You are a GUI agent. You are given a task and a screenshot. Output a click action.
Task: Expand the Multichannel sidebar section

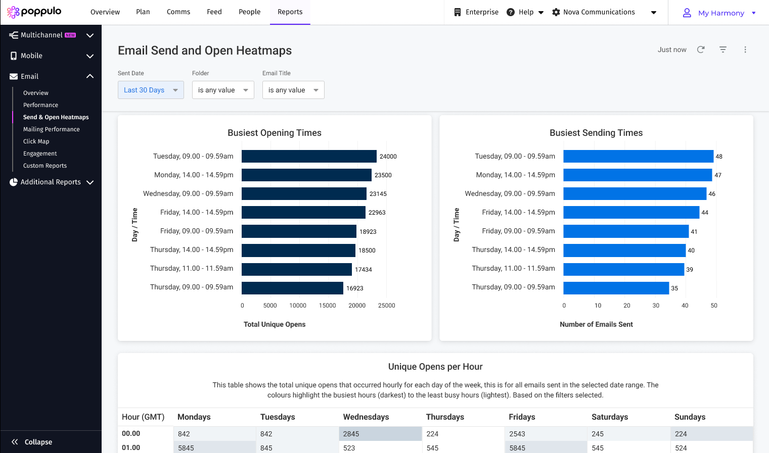point(90,35)
